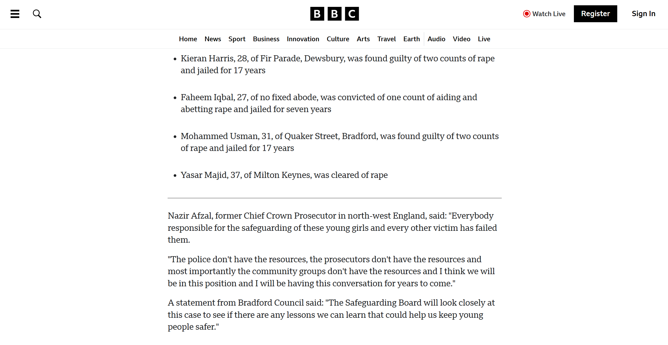Open the Culture section

pos(338,39)
